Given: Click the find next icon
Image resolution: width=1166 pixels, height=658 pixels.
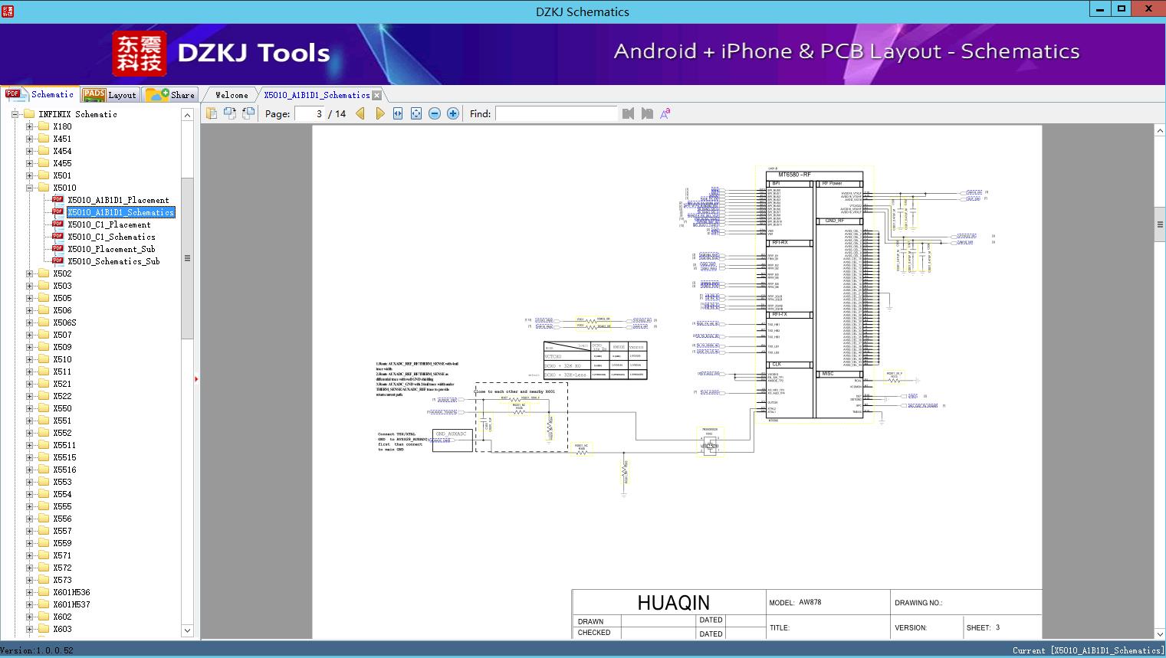Looking at the screenshot, I should [x=647, y=113].
